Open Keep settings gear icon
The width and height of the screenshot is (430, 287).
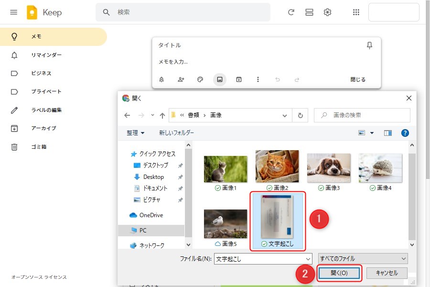tap(327, 12)
